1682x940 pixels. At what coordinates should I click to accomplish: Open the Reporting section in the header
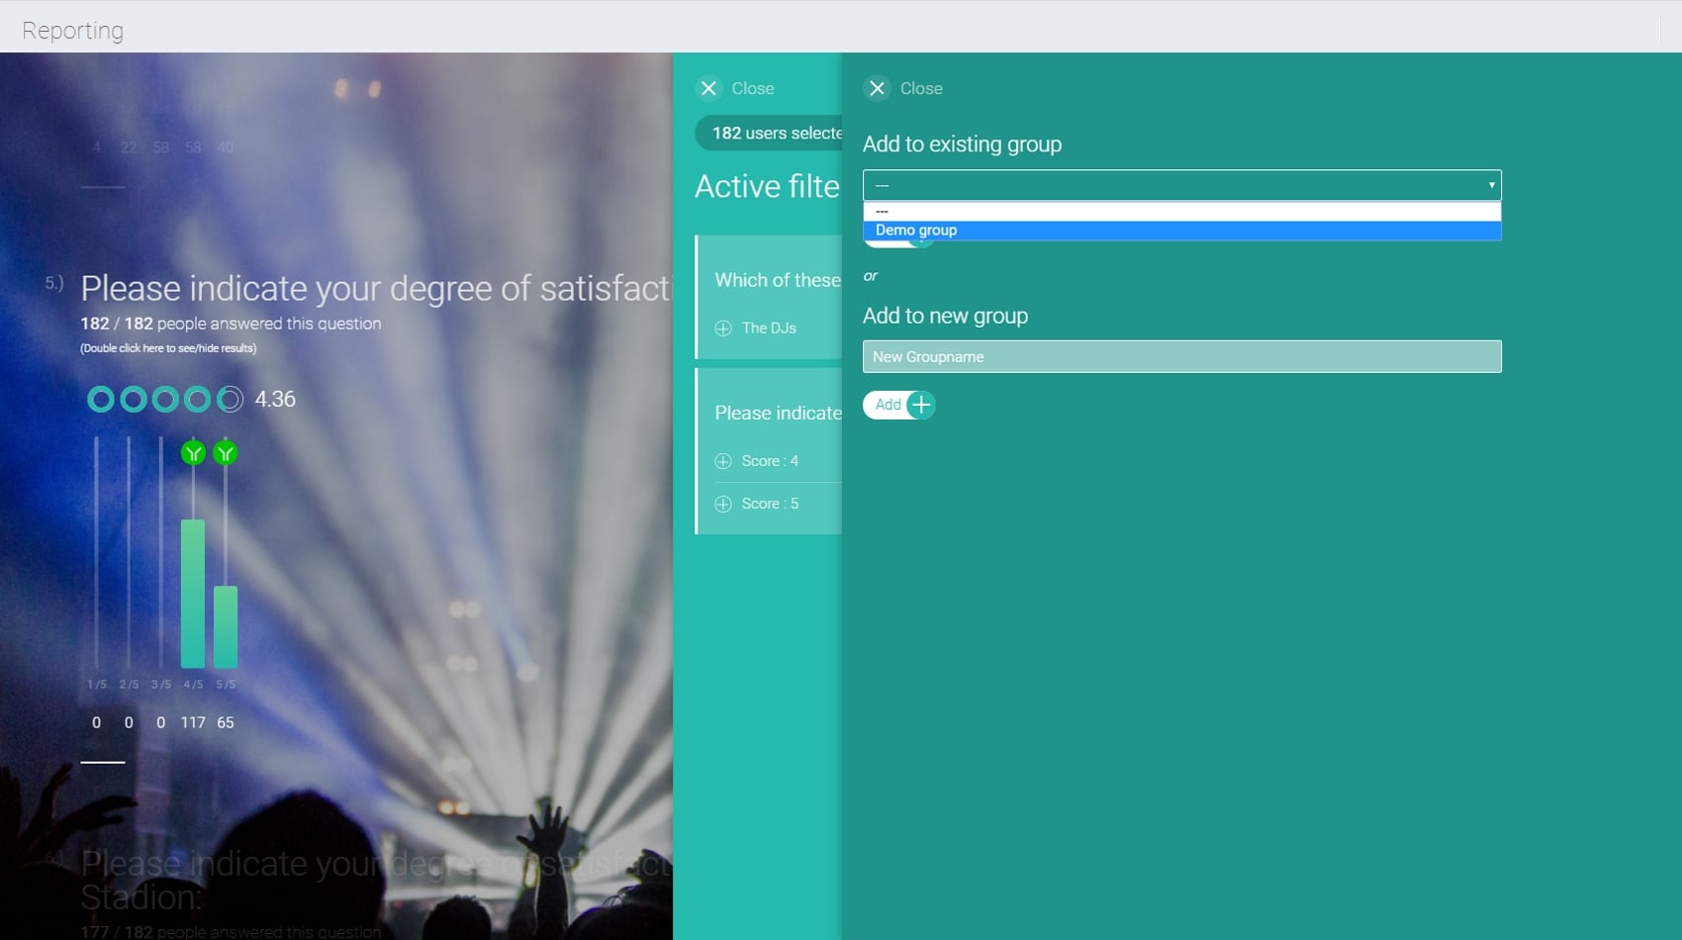click(x=72, y=31)
